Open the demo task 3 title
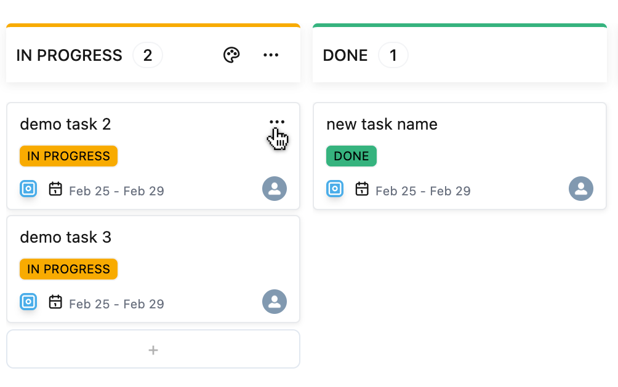Screen dimensions: 618x387 click(x=65, y=237)
